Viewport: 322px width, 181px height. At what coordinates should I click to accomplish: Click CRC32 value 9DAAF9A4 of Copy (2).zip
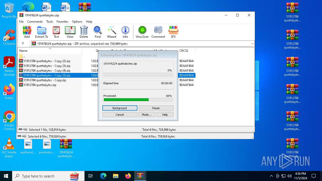186,61
